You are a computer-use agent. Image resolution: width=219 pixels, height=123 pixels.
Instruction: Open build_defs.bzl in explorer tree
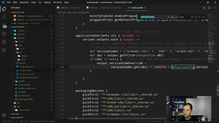26,67
